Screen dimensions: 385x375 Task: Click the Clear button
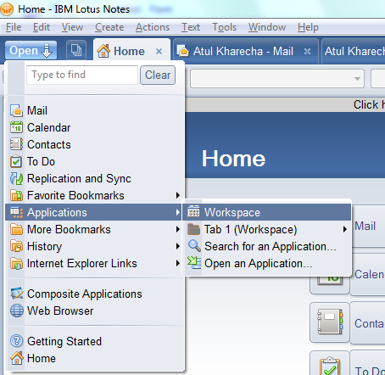click(x=158, y=75)
